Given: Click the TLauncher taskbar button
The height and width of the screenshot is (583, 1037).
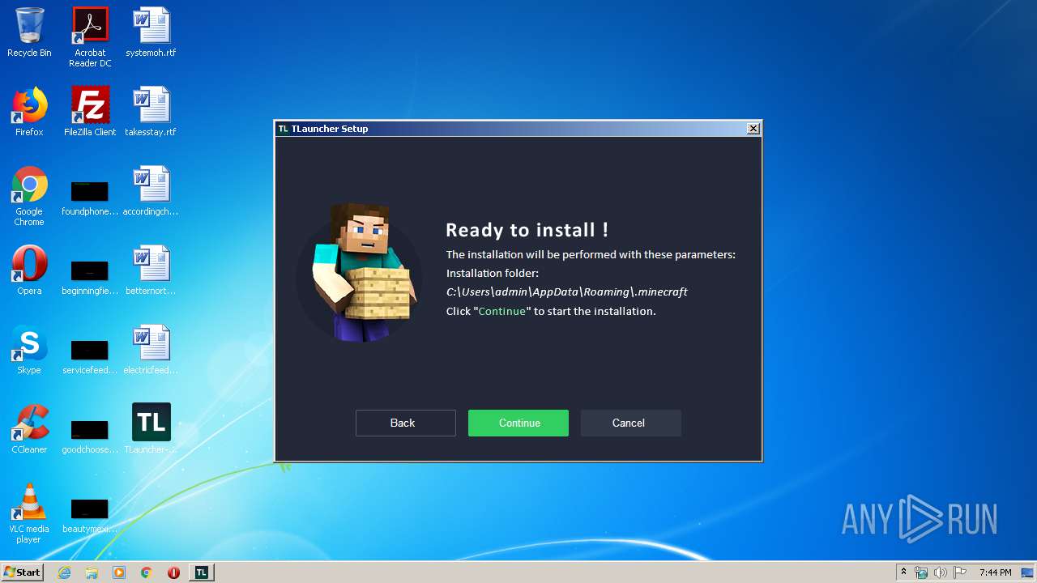Looking at the screenshot, I should pyautogui.click(x=202, y=572).
